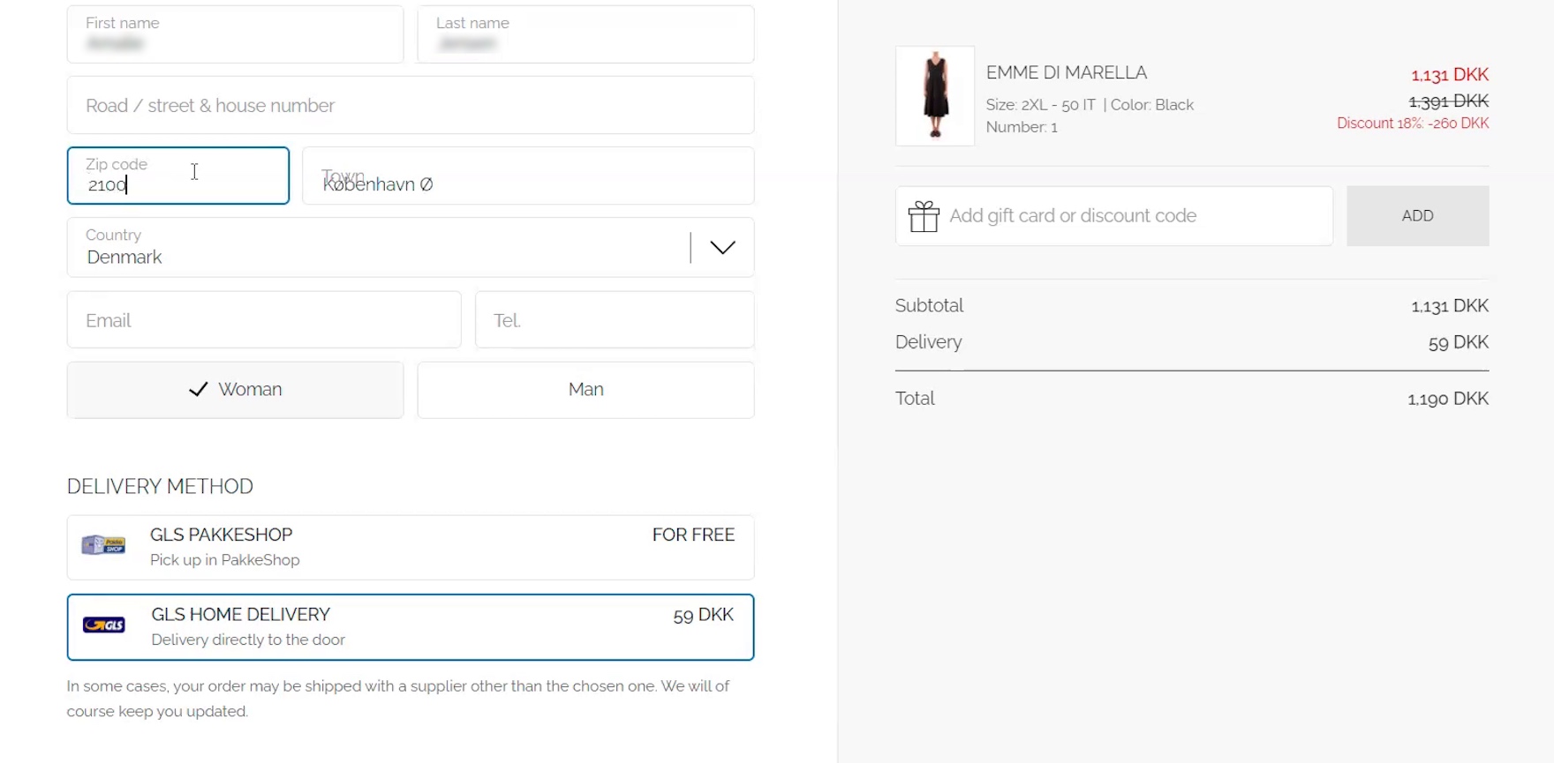Click into the Email field

pos(264,320)
